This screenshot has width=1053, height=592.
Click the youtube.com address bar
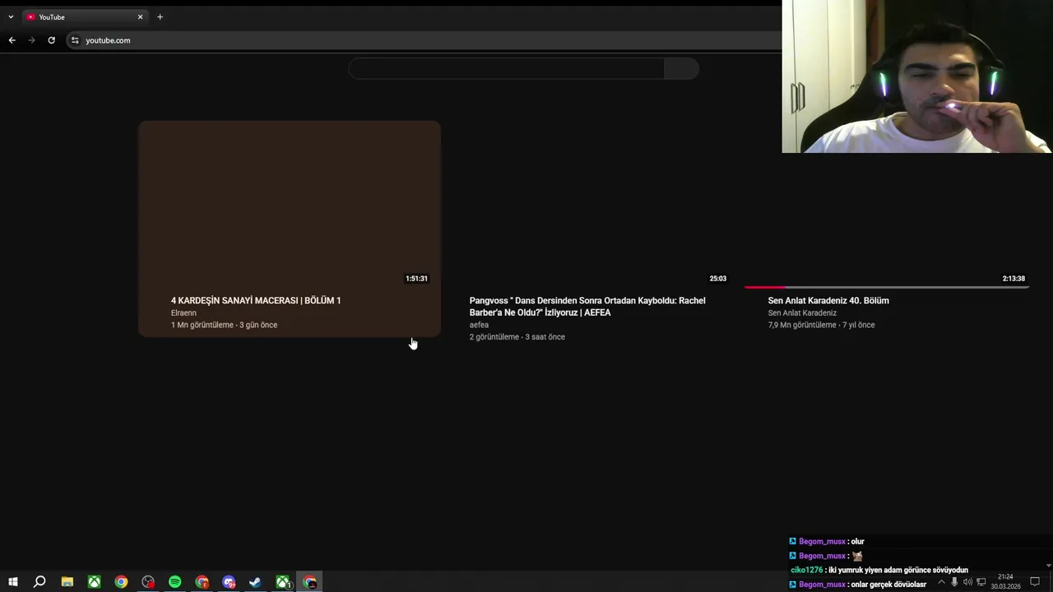click(422, 40)
